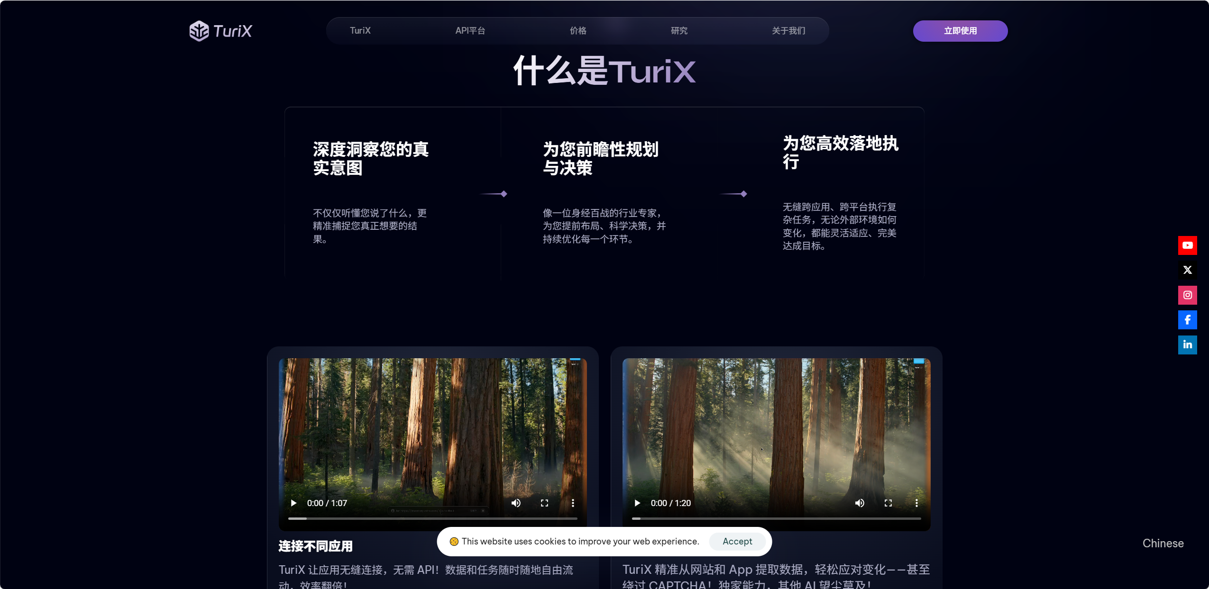Click heading 为您高效落地执行
This screenshot has width=1209, height=589.
(840, 152)
